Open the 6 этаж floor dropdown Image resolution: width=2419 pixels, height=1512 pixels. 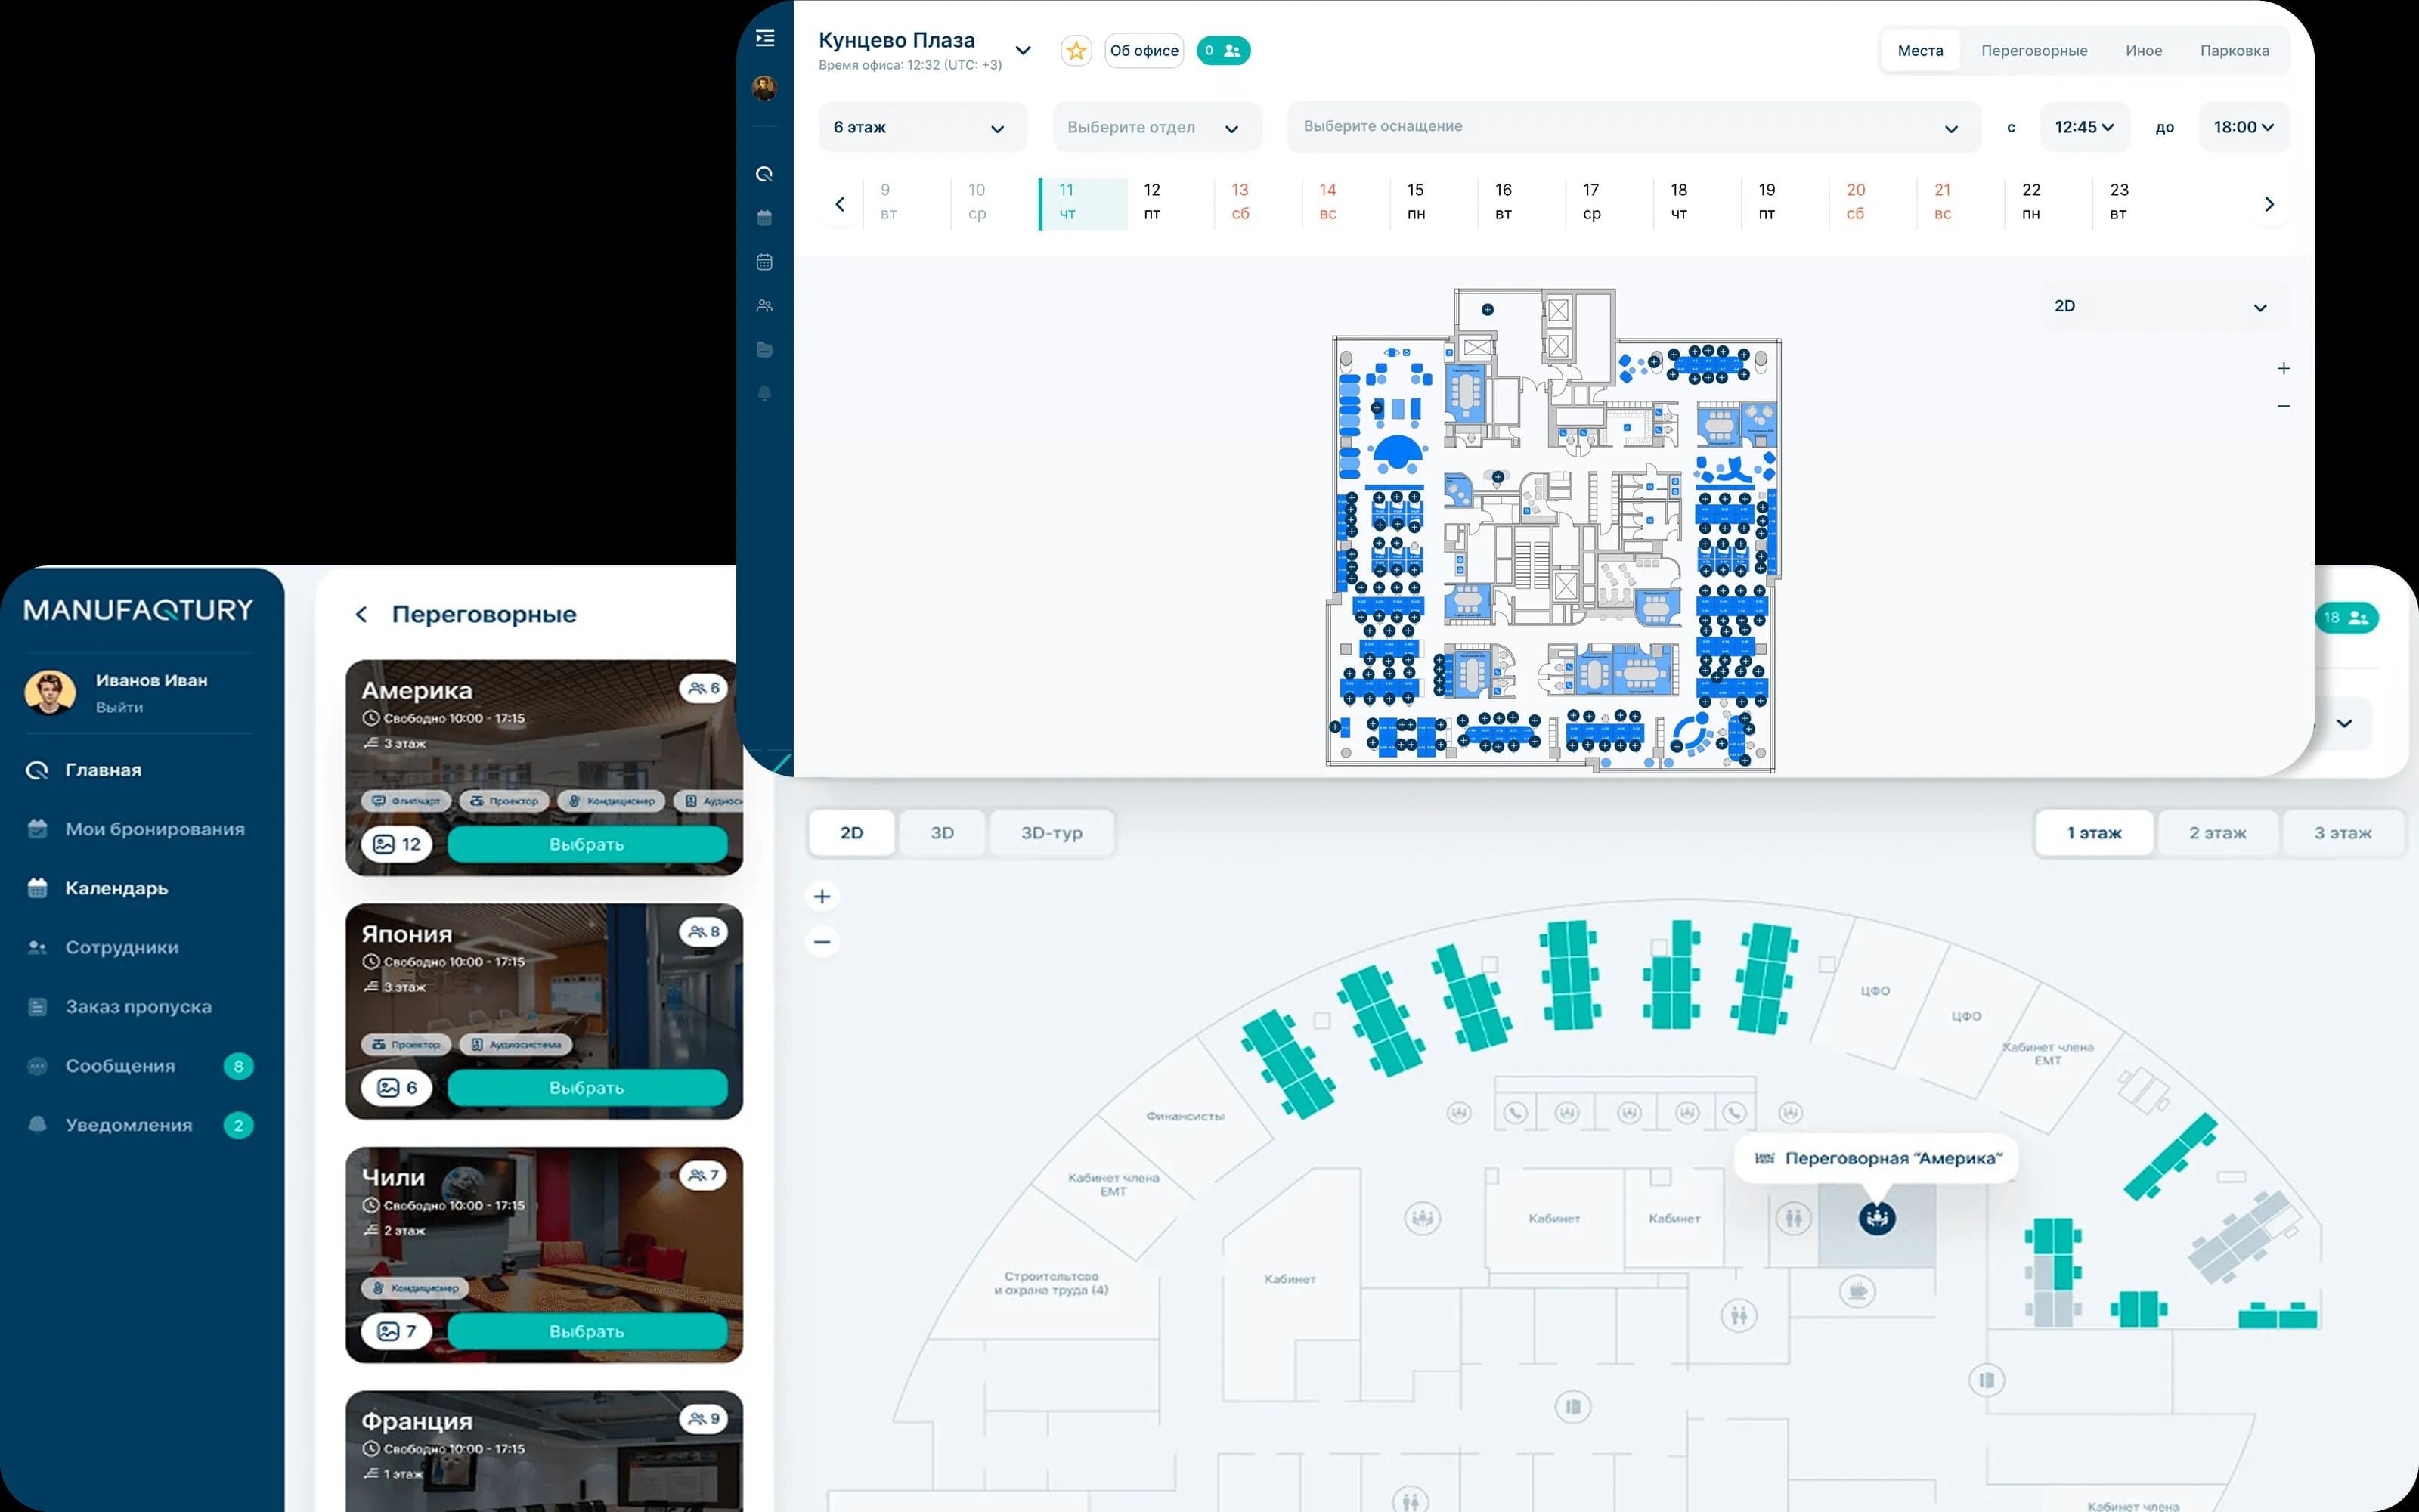(921, 127)
